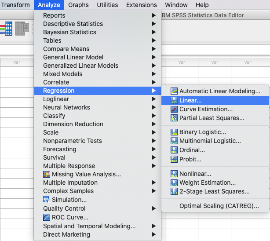
Task: Choose Nonlinear... regression
Action: [x=215, y=174]
